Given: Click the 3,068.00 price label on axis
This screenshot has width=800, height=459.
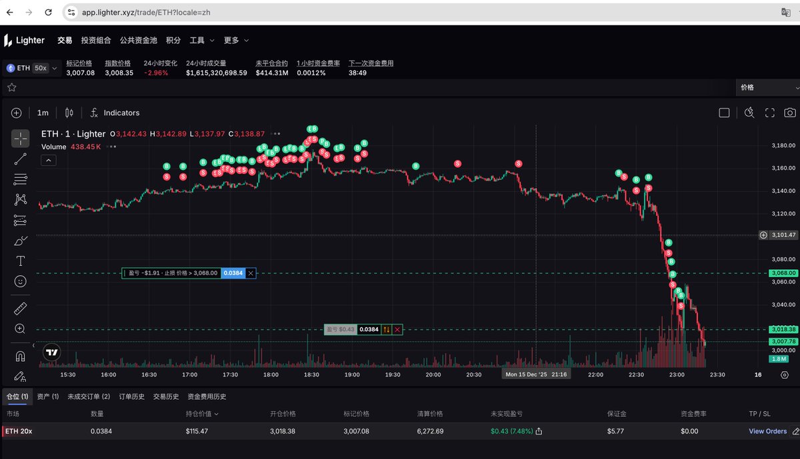Looking at the screenshot, I should [783, 273].
